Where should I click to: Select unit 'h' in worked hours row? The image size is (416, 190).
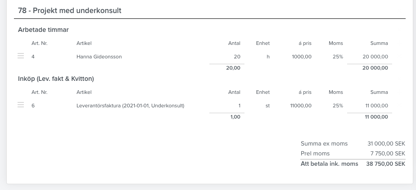point(268,57)
